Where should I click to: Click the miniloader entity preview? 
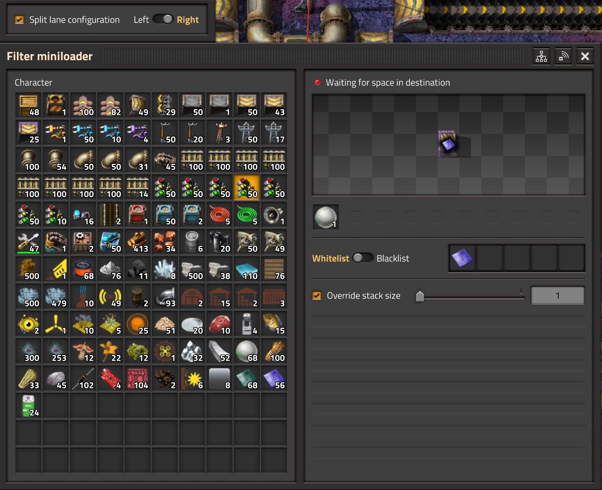(449, 144)
